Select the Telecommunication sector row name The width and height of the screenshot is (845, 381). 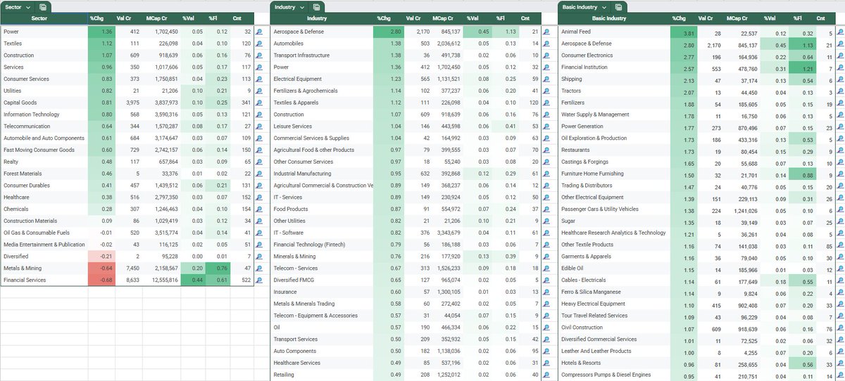click(25, 127)
